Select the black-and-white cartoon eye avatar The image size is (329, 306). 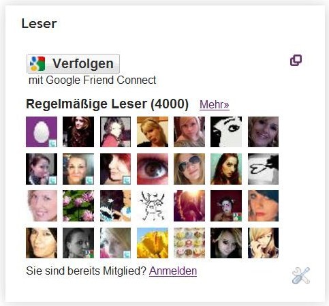[226, 132]
